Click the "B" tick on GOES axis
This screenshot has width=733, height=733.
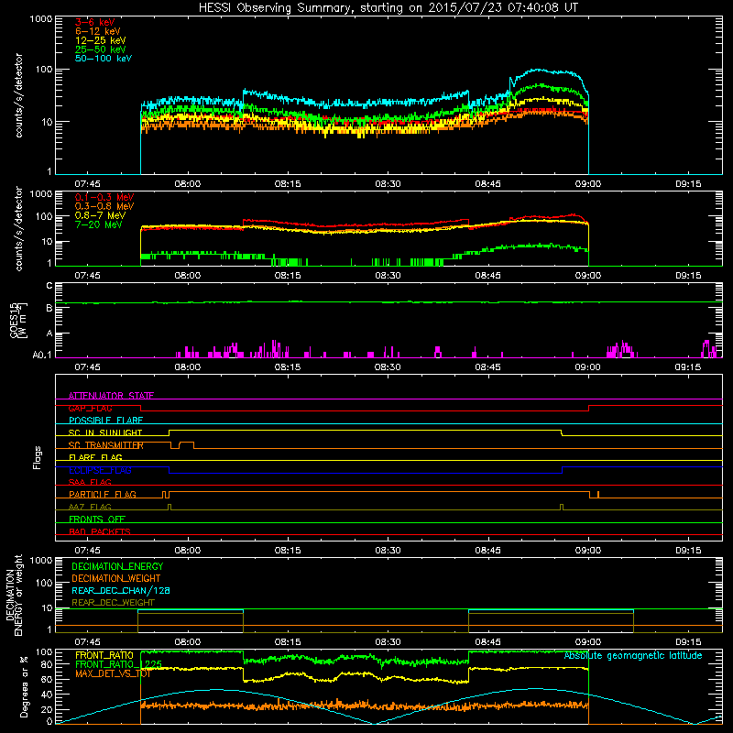click(49, 308)
